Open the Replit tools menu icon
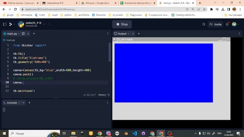 pyautogui.click(x=11, y=24)
